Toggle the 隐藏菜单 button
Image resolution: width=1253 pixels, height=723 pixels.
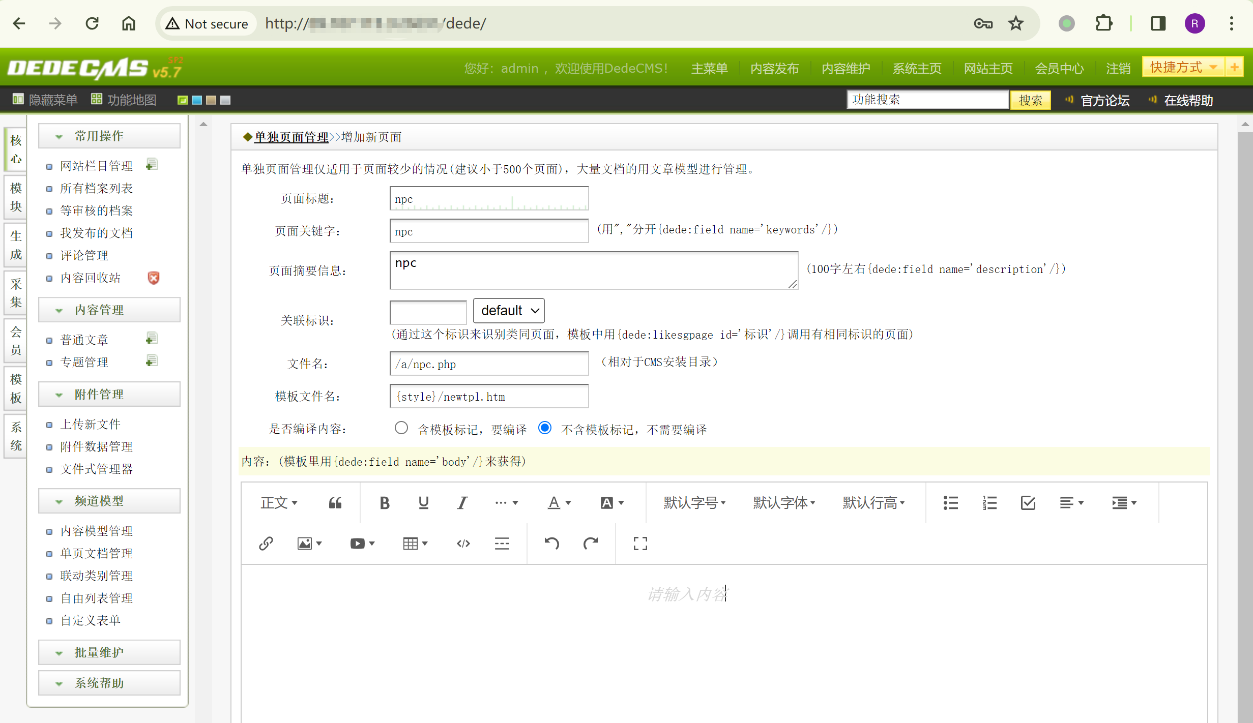click(45, 100)
